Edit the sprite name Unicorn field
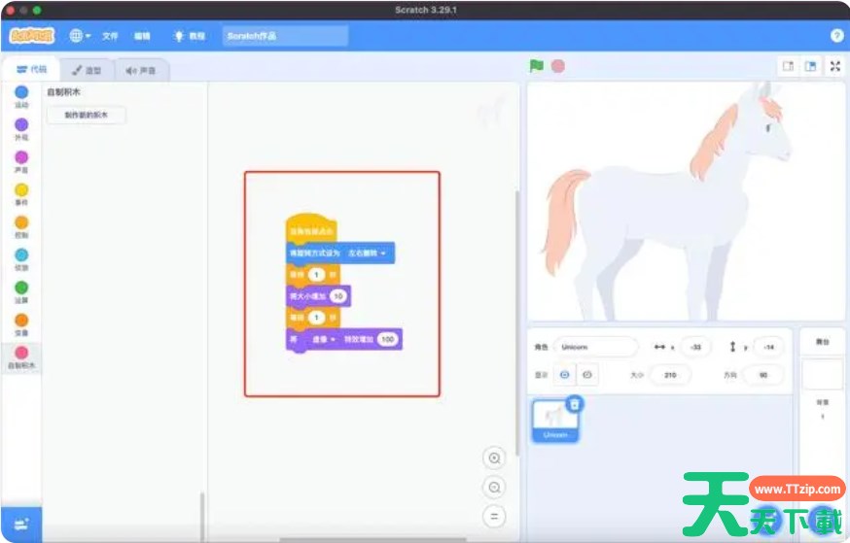The height and width of the screenshot is (543, 850). tap(595, 347)
